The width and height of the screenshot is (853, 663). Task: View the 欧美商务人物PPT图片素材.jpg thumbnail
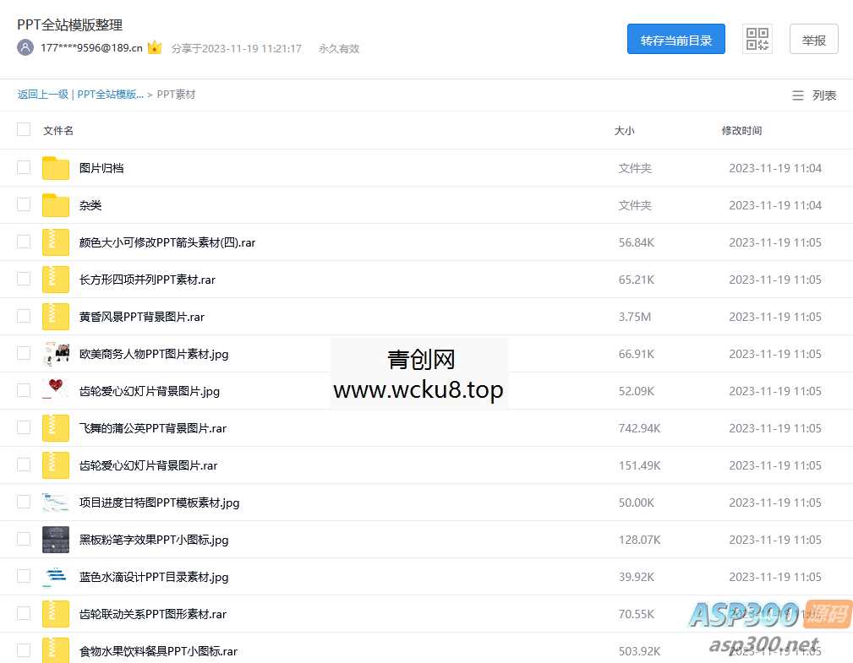coord(55,353)
